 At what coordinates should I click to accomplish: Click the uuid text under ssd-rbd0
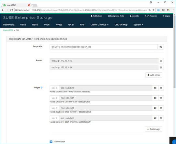click(x=70, y=92)
